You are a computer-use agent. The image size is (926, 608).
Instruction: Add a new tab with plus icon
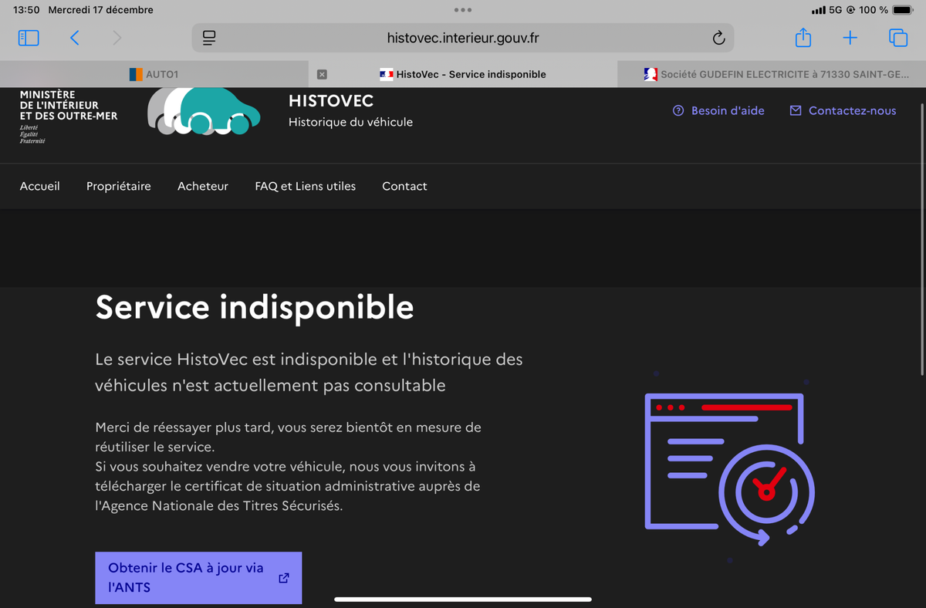850,38
